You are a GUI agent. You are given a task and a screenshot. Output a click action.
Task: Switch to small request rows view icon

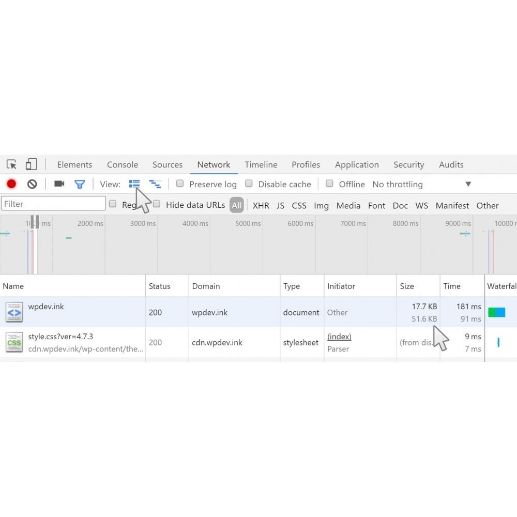[155, 184]
